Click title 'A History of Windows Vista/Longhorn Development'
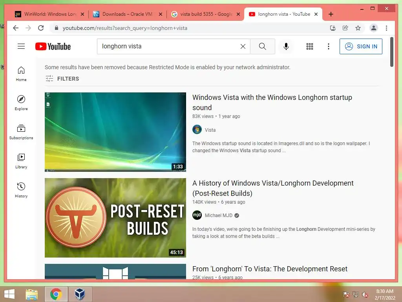The height and width of the screenshot is (302, 402). point(273,188)
